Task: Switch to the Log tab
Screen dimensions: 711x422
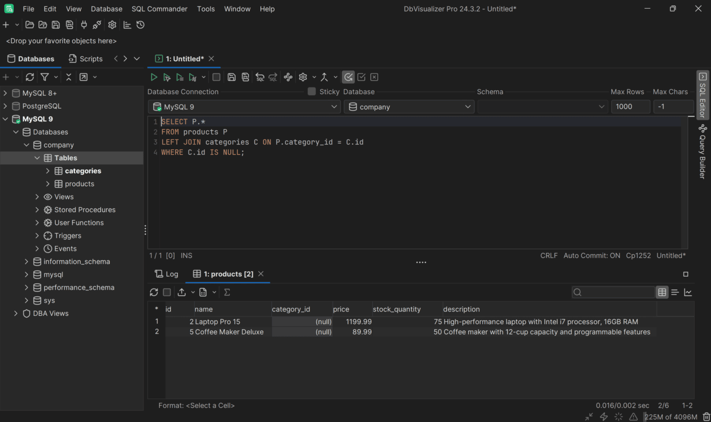Action: [x=166, y=274]
